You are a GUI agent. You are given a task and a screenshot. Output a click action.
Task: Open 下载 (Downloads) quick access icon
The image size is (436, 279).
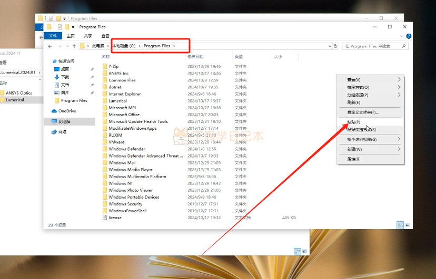(57, 77)
